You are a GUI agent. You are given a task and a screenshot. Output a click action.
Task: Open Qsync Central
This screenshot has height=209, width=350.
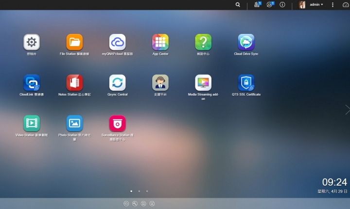pos(118,82)
